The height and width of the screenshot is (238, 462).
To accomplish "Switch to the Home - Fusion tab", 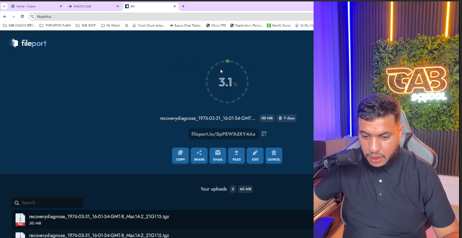I will pyautogui.click(x=37, y=6).
